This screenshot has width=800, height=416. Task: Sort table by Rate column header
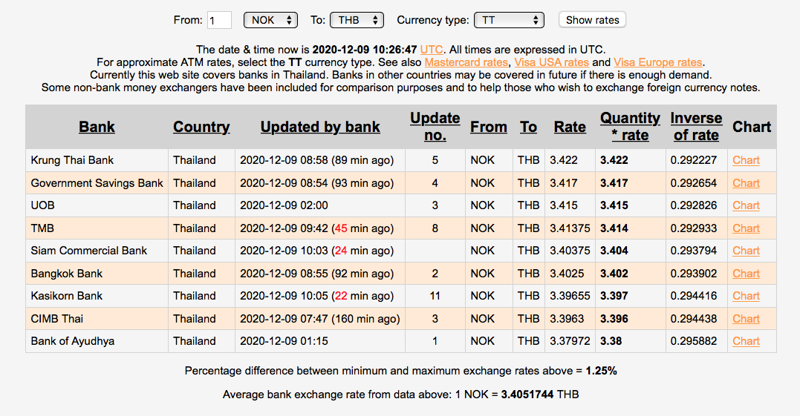570,127
